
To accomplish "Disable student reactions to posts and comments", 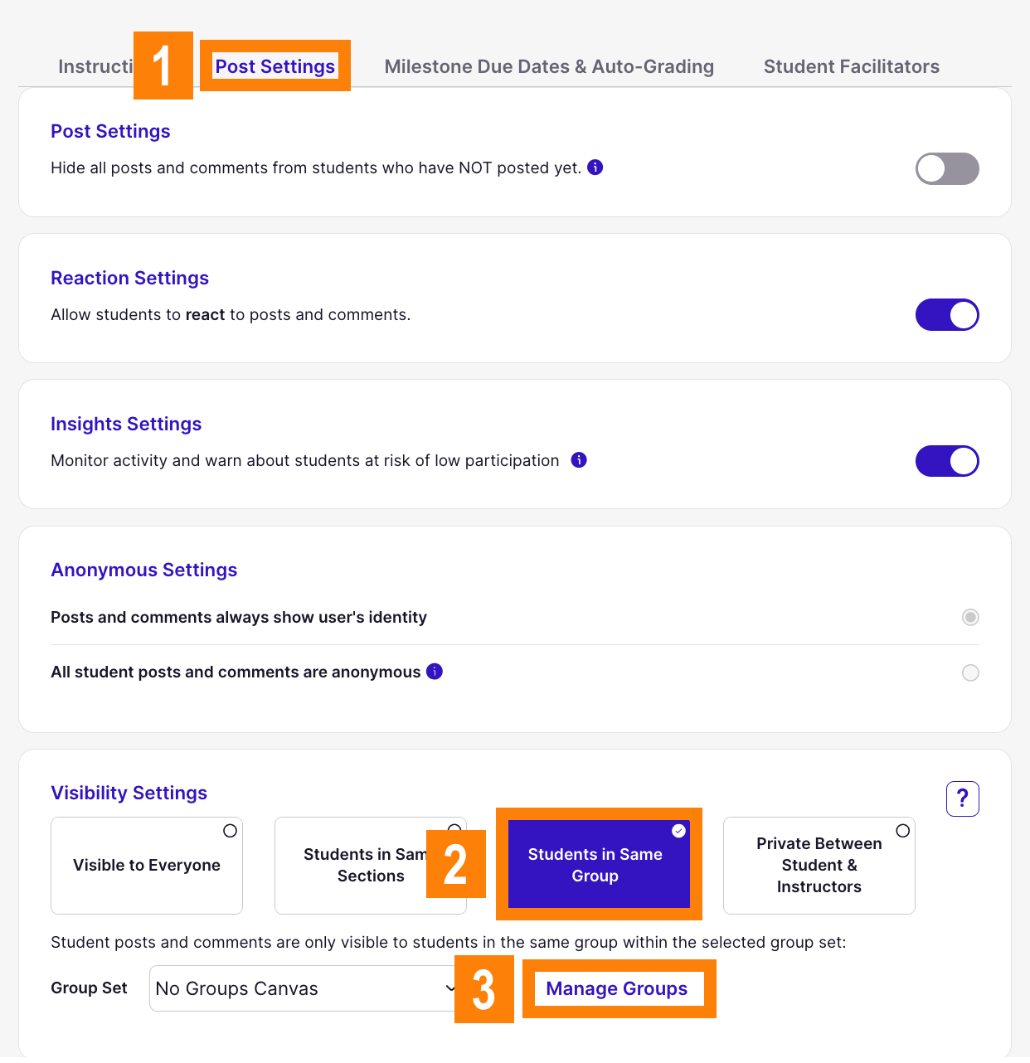I will 947,315.
